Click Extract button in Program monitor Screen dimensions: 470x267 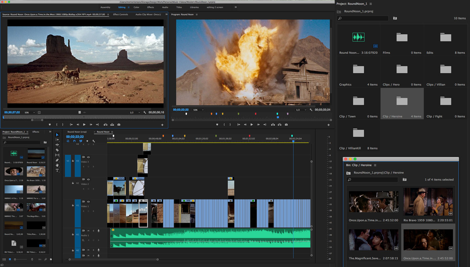280,125
